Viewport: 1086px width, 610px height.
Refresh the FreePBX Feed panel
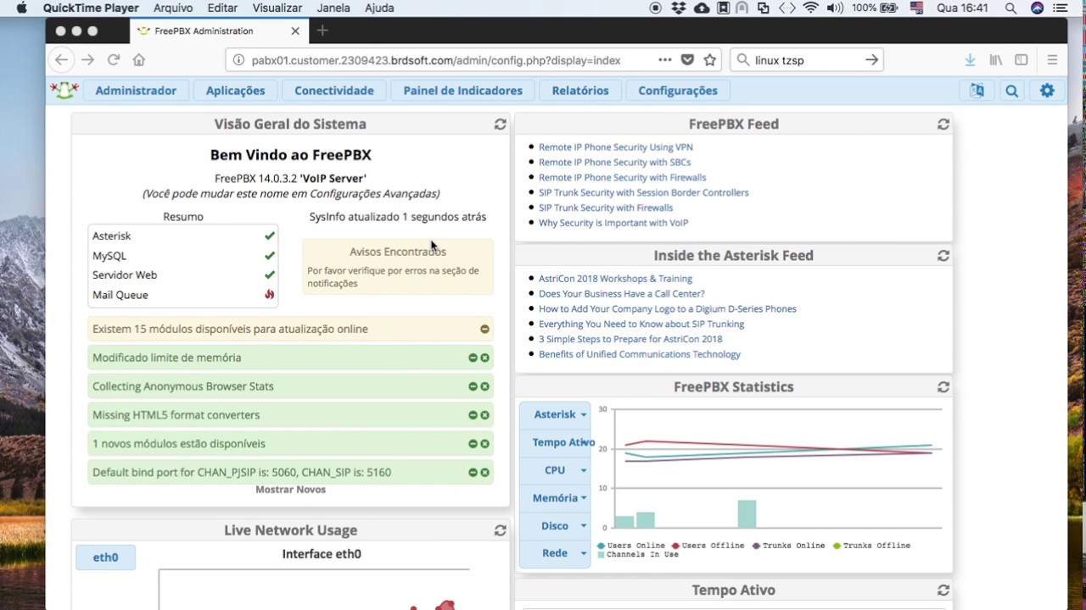click(x=943, y=124)
